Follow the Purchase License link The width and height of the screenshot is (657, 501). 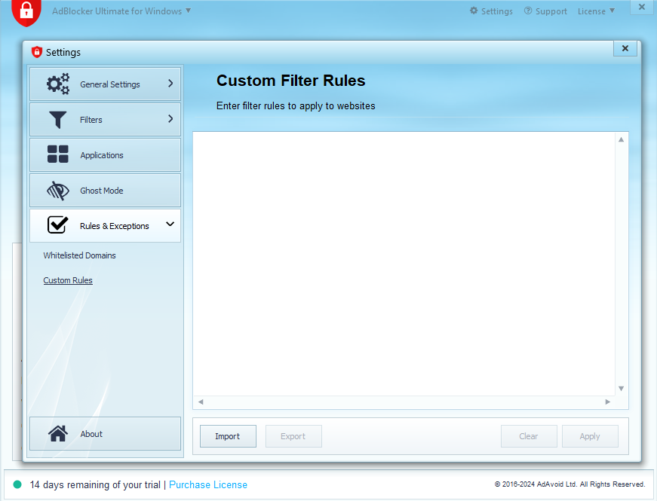point(208,484)
